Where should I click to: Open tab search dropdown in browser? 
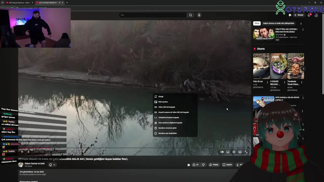pyautogui.click(x=2, y=3)
